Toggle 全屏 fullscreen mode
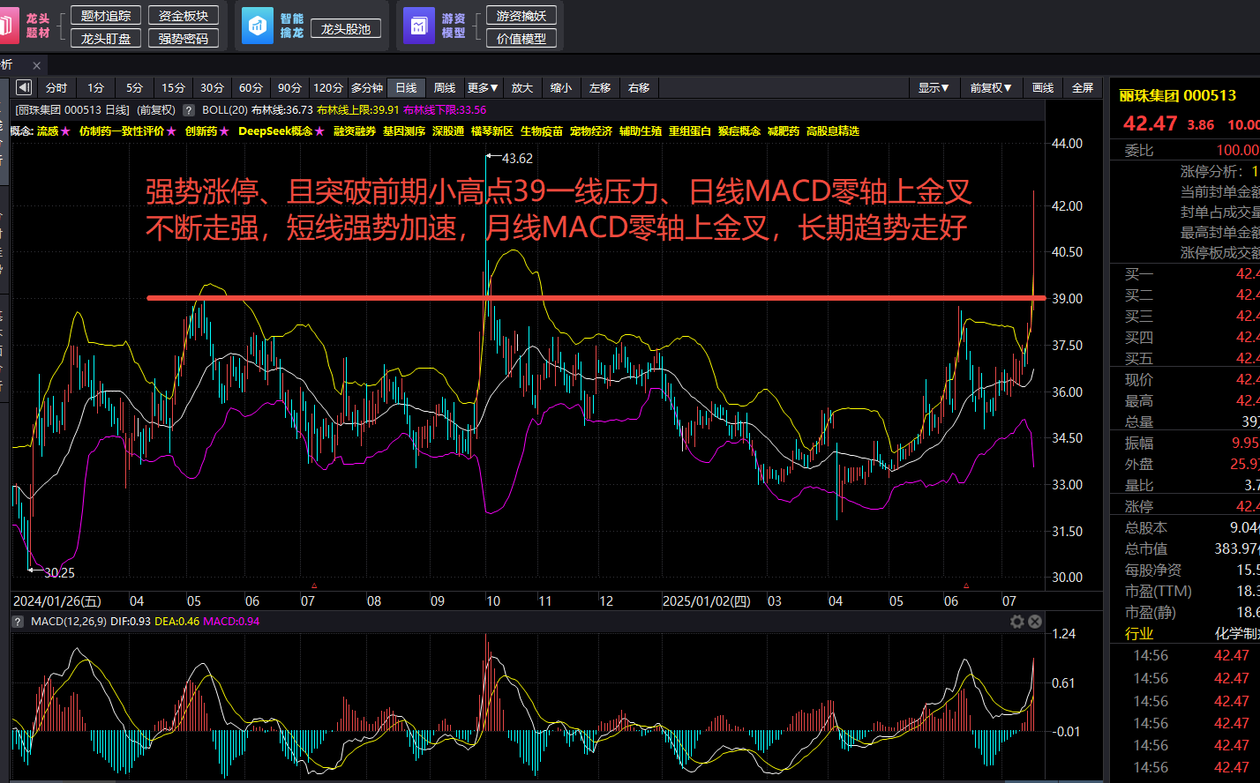1260x783 pixels. [x=1083, y=88]
